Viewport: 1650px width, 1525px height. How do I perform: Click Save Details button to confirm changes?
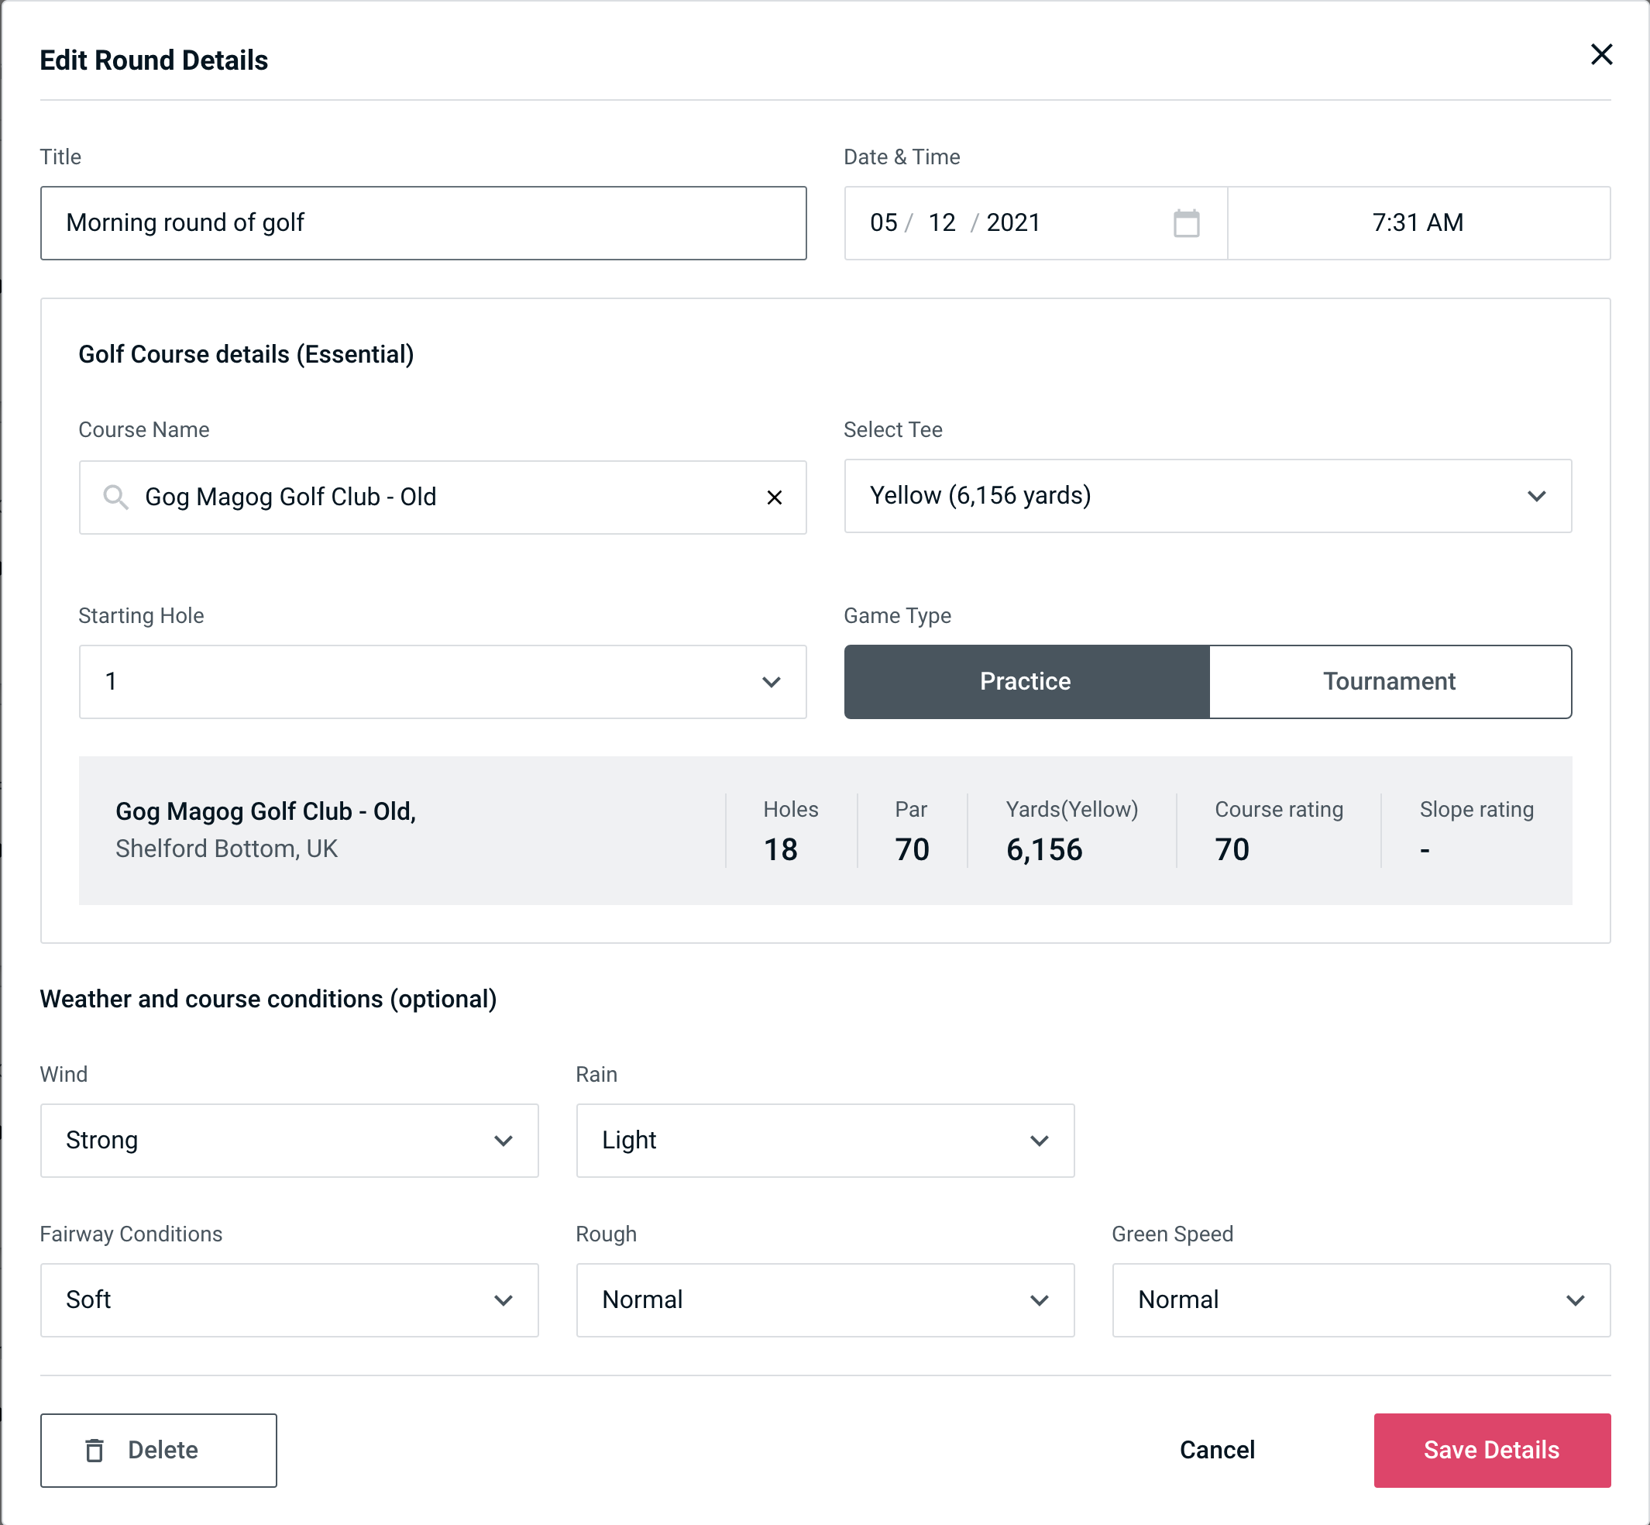(1490, 1451)
